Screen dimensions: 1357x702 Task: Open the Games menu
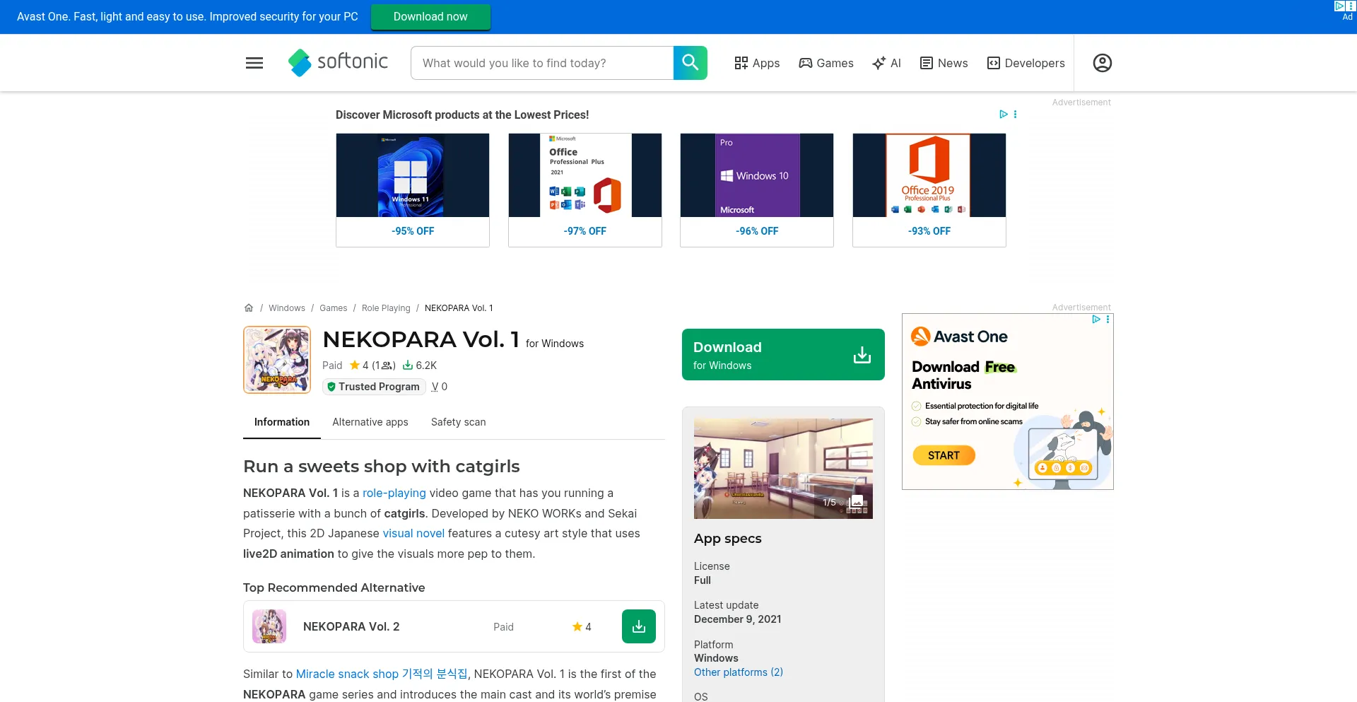(x=826, y=63)
